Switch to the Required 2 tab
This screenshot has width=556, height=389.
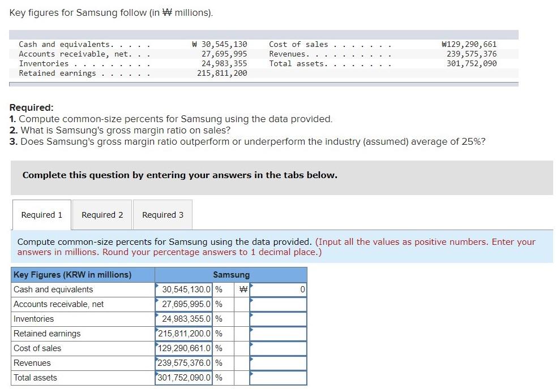pos(102,215)
